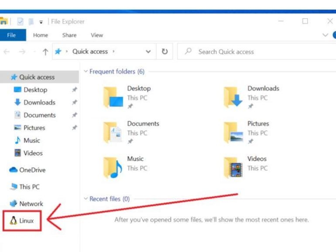Viewport: 336px width, 252px height.
Task: Click the Pictures folder icon in Frequent folders
Action: click(233, 132)
